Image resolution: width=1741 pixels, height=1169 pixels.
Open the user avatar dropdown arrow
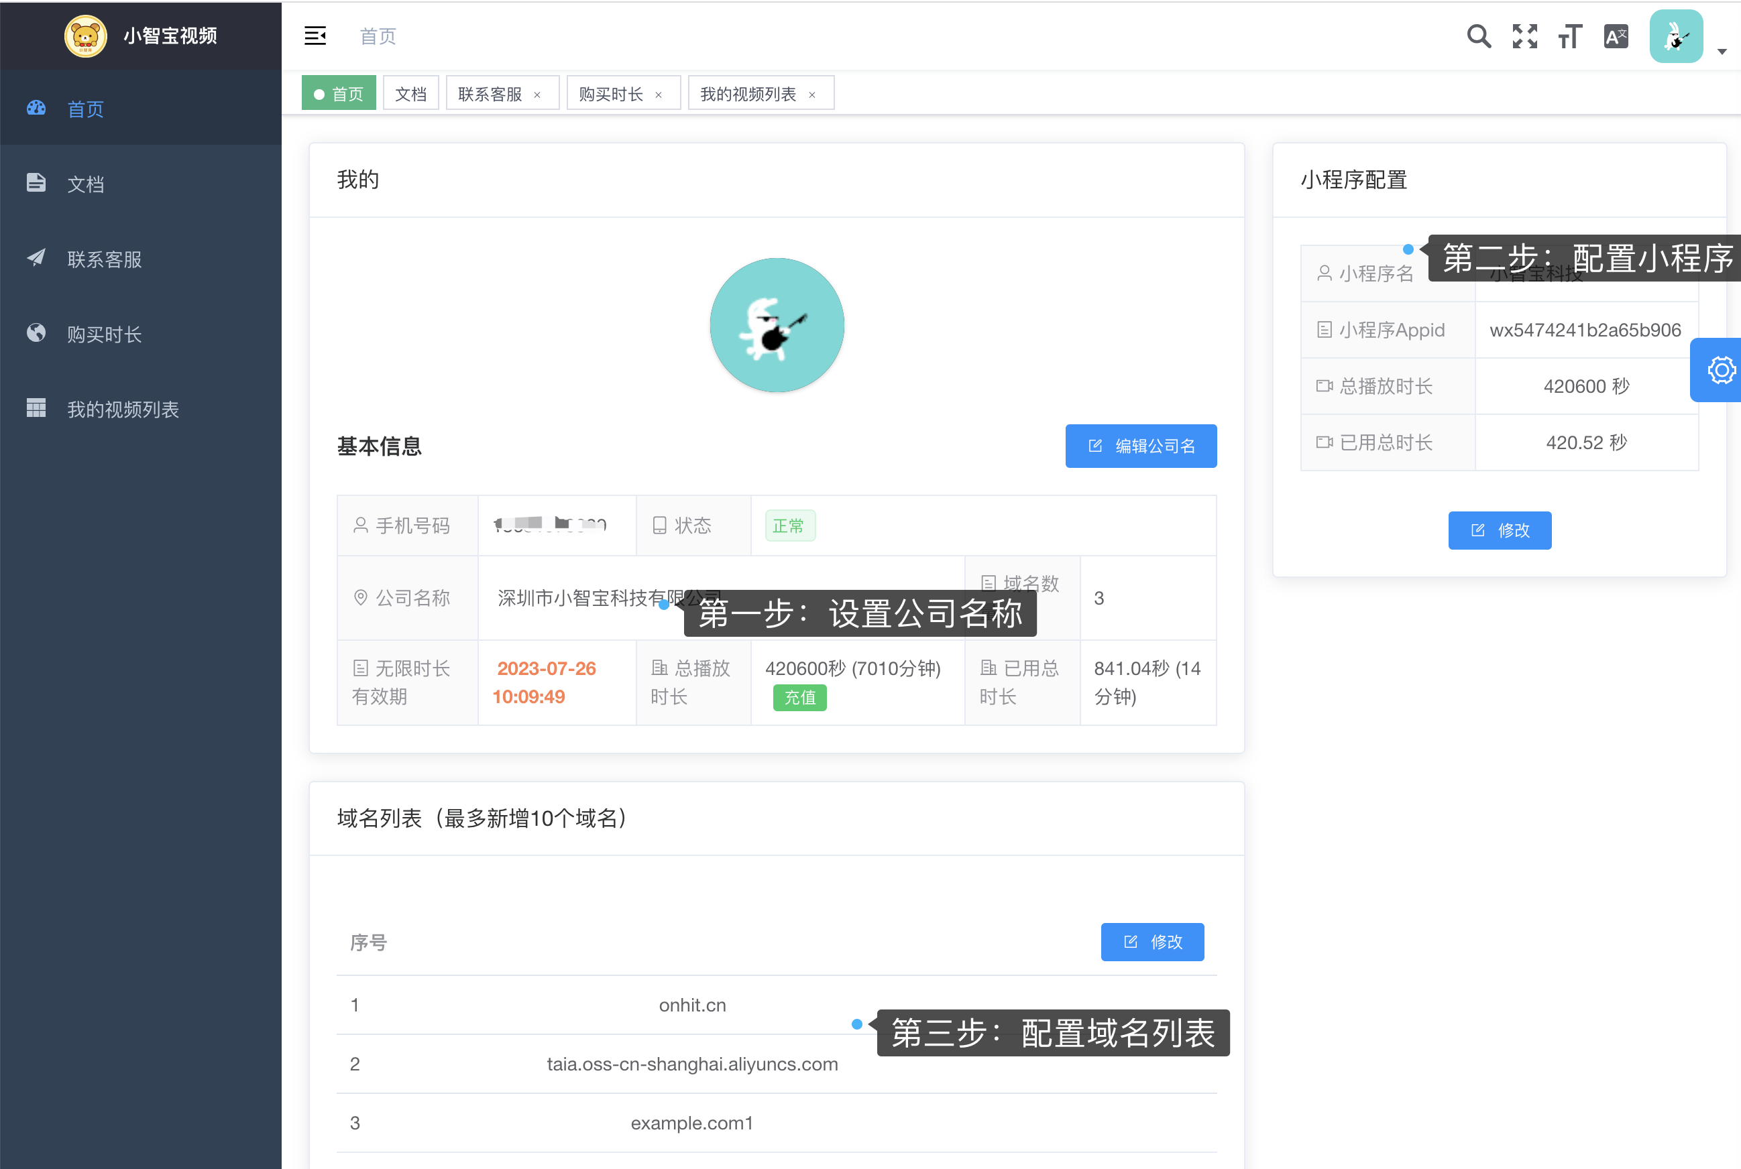click(1722, 52)
